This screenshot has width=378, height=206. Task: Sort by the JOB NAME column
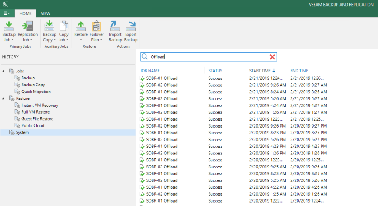click(150, 71)
